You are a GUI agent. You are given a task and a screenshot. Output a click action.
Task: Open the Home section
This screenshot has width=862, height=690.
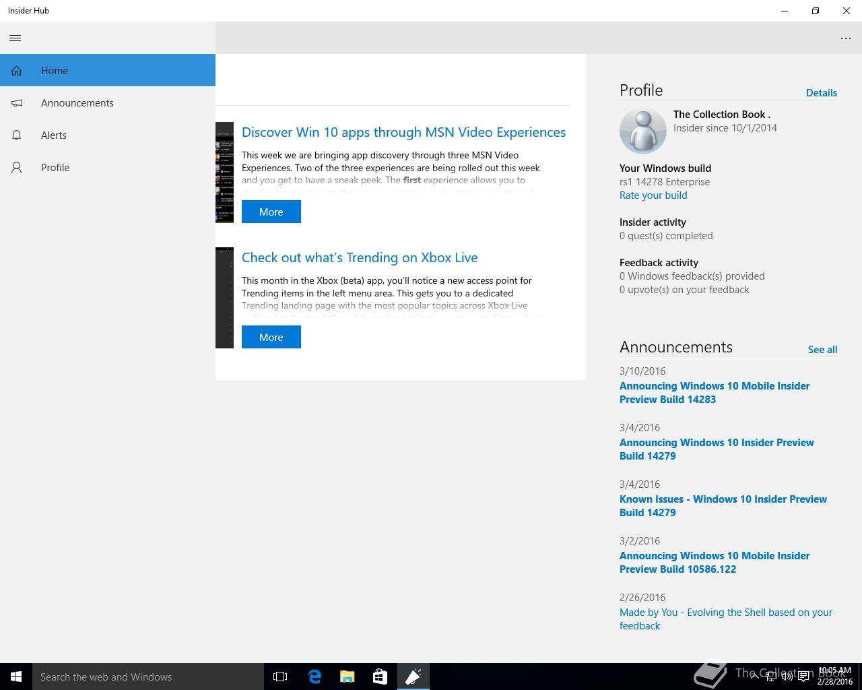pos(108,70)
